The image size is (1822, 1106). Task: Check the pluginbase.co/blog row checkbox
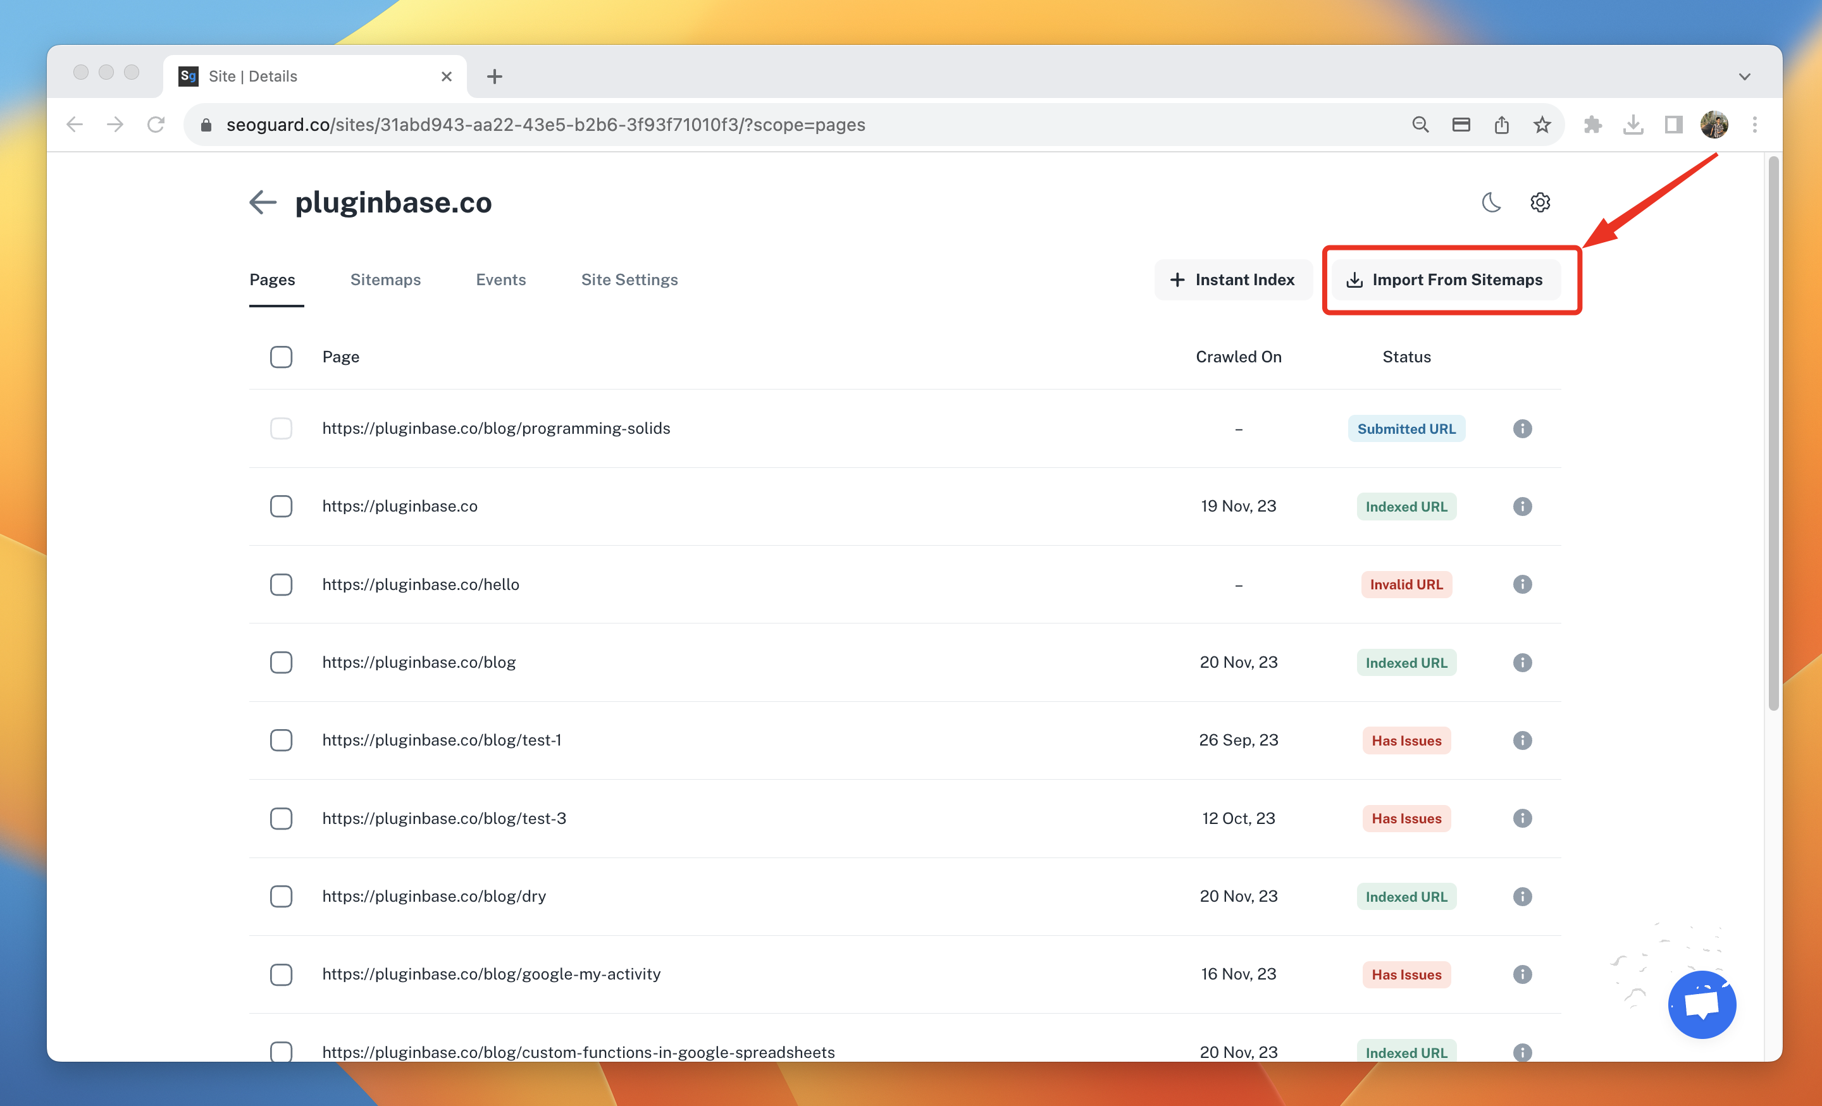tap(281, 663)
